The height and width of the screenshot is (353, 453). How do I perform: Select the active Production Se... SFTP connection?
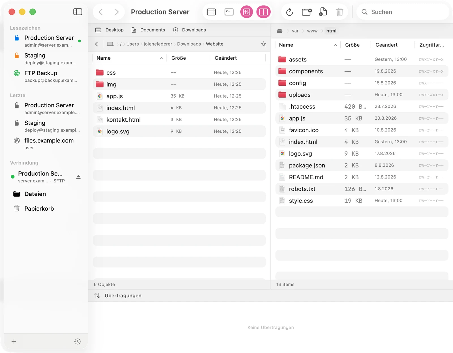click(41, 177)
